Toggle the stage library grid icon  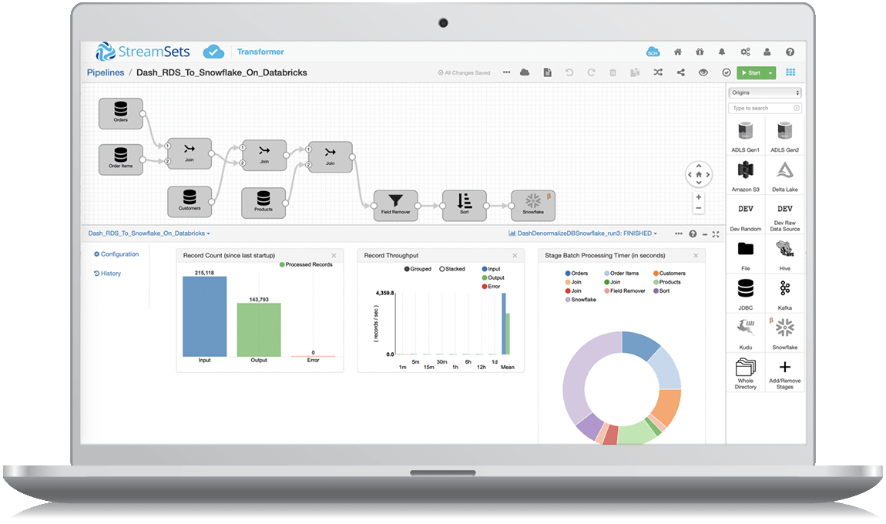point(790,72)
